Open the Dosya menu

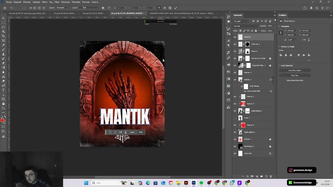tap(9, 2)
